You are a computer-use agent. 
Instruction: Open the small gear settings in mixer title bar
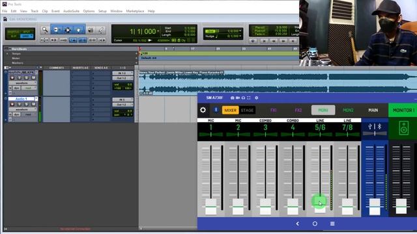click(x=256, y=98)
